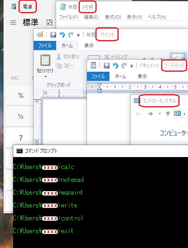Open the Calculator hamburger navigation menu
188x248 pixels.
tap(13, 22)
